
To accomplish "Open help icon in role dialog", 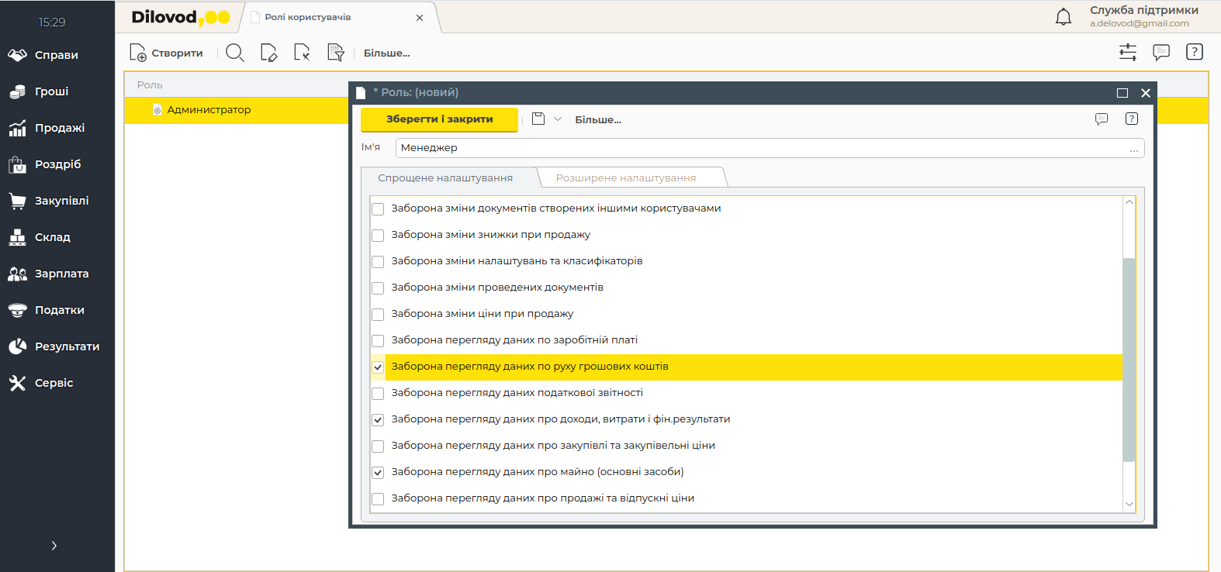I will coord(1132,119).
